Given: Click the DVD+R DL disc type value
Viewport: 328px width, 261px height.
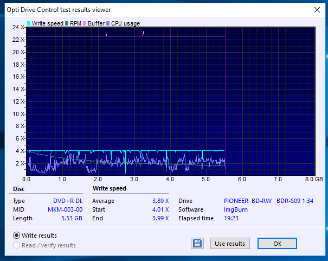Looking at the screenshot, I should 68,201.
